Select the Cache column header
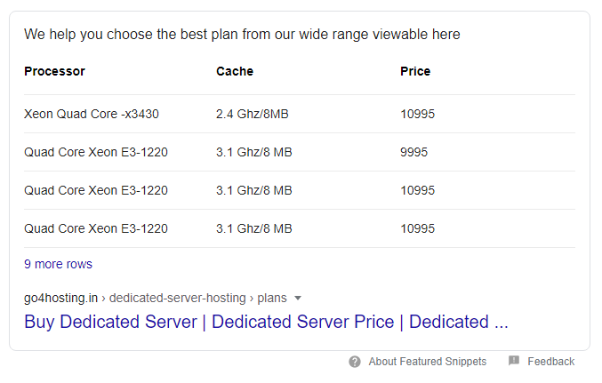The image size is (602, 383). 235,71
